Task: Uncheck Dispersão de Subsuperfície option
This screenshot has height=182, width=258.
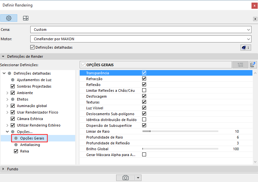Action: click(x=144, y=125)
